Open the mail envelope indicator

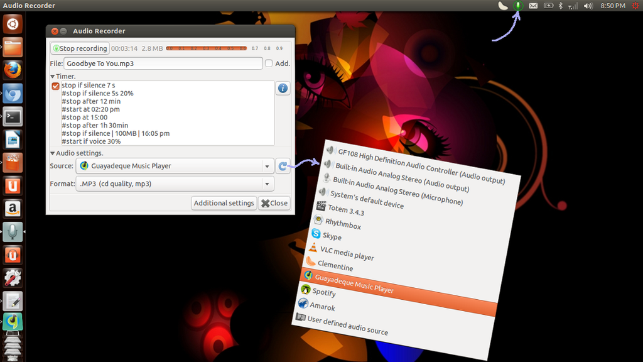533,6
